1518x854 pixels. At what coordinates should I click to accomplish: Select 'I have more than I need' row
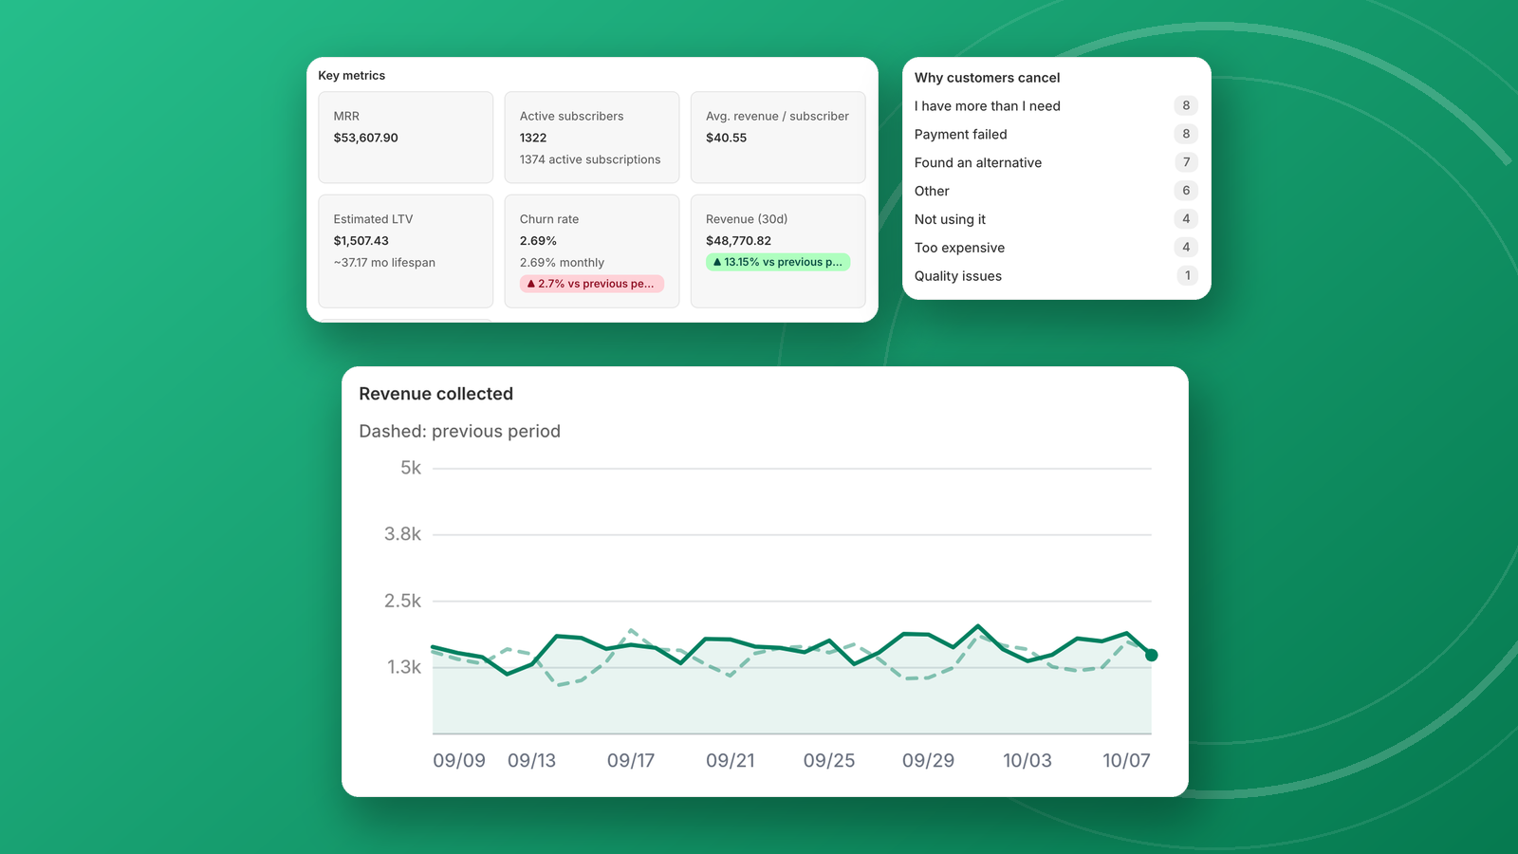coord(1056,106)
